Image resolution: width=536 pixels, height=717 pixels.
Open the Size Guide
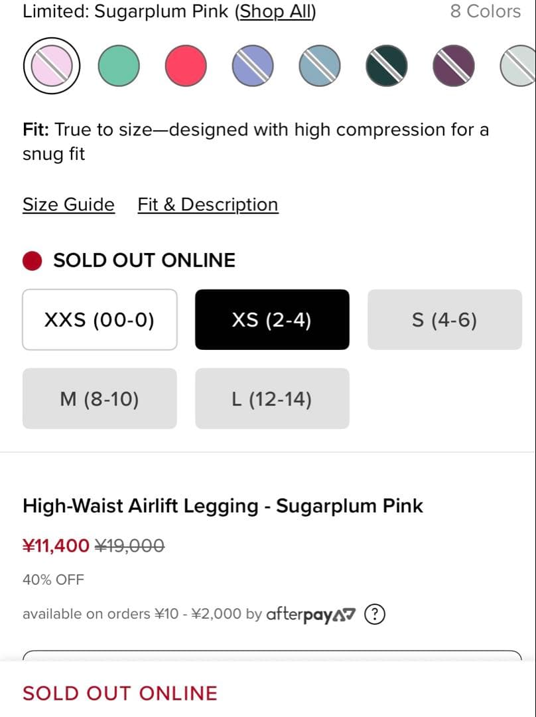pos(68,204)
